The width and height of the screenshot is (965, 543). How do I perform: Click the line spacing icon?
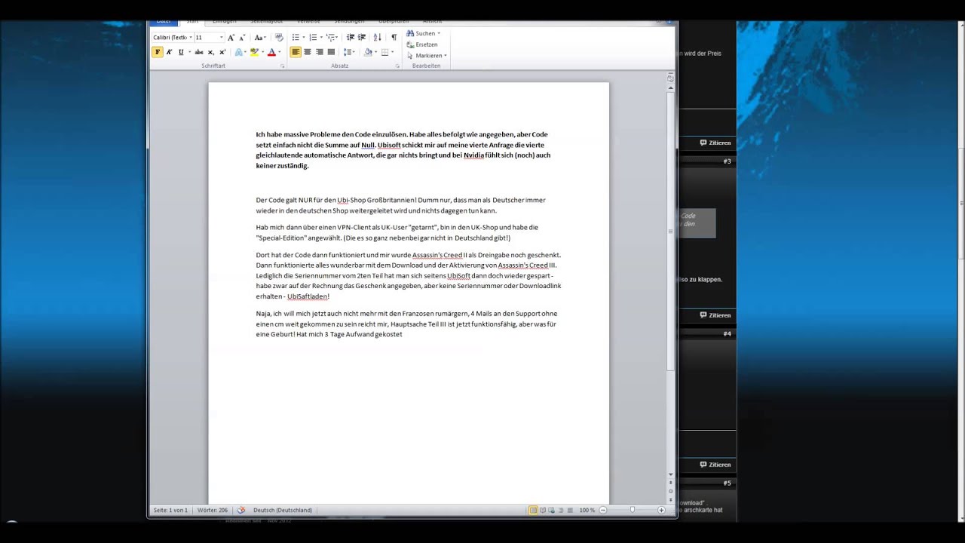click(x=348, y=52)
